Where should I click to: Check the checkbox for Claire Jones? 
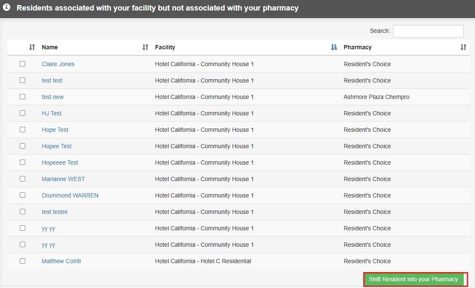pos(22,64)
